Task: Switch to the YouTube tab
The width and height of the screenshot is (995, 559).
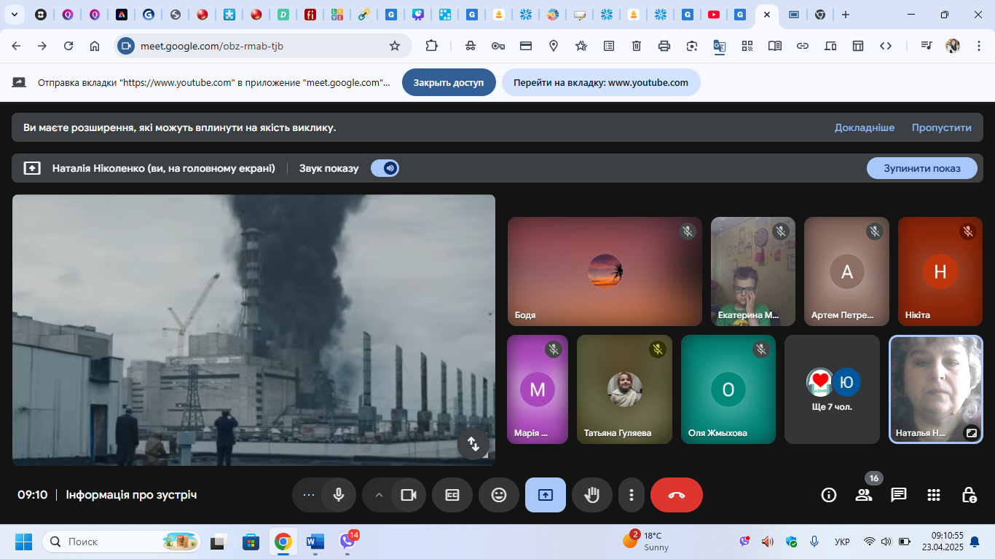Action: 714,15
